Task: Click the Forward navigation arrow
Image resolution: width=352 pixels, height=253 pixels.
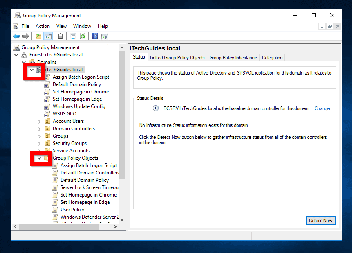Action: pyautogui.click(x=25, y=36)
